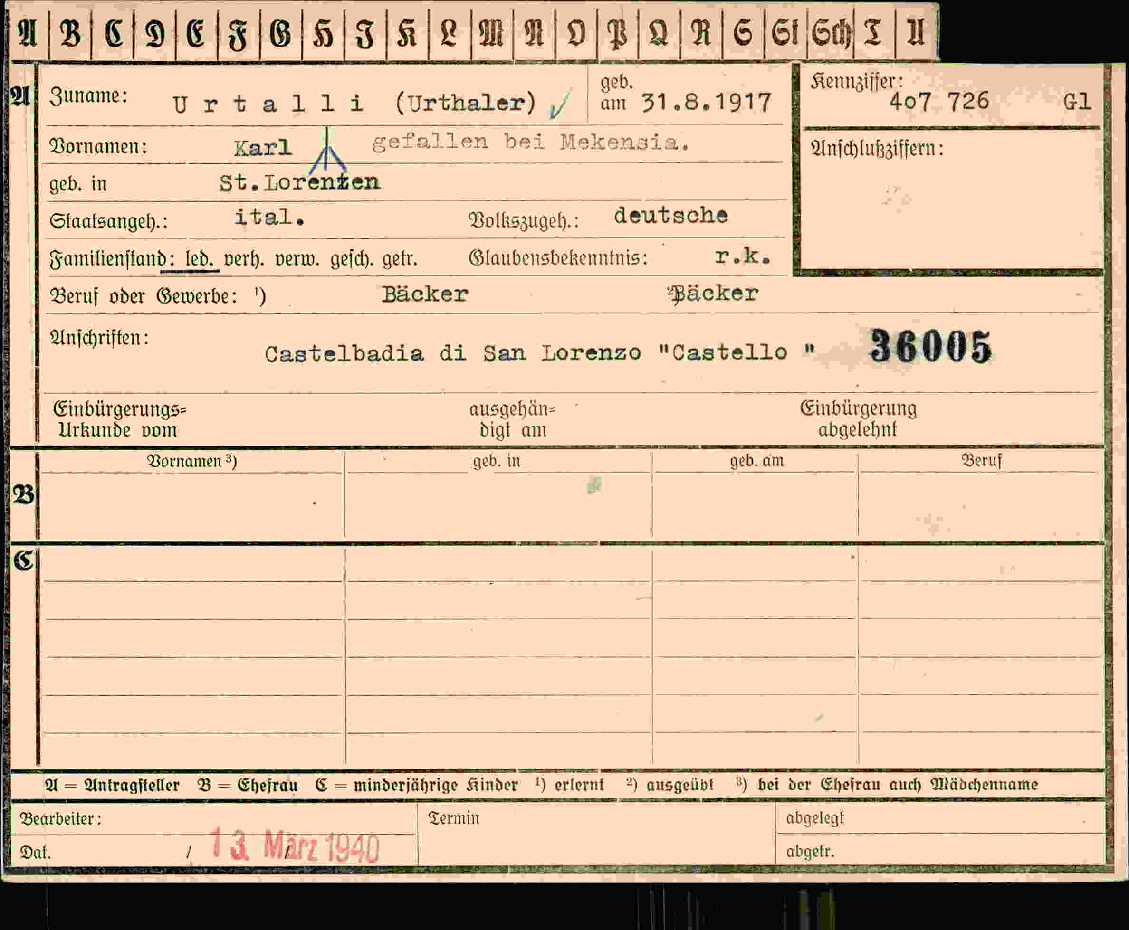
Task: Click the marital option 'verh.'
Action: 244,259
